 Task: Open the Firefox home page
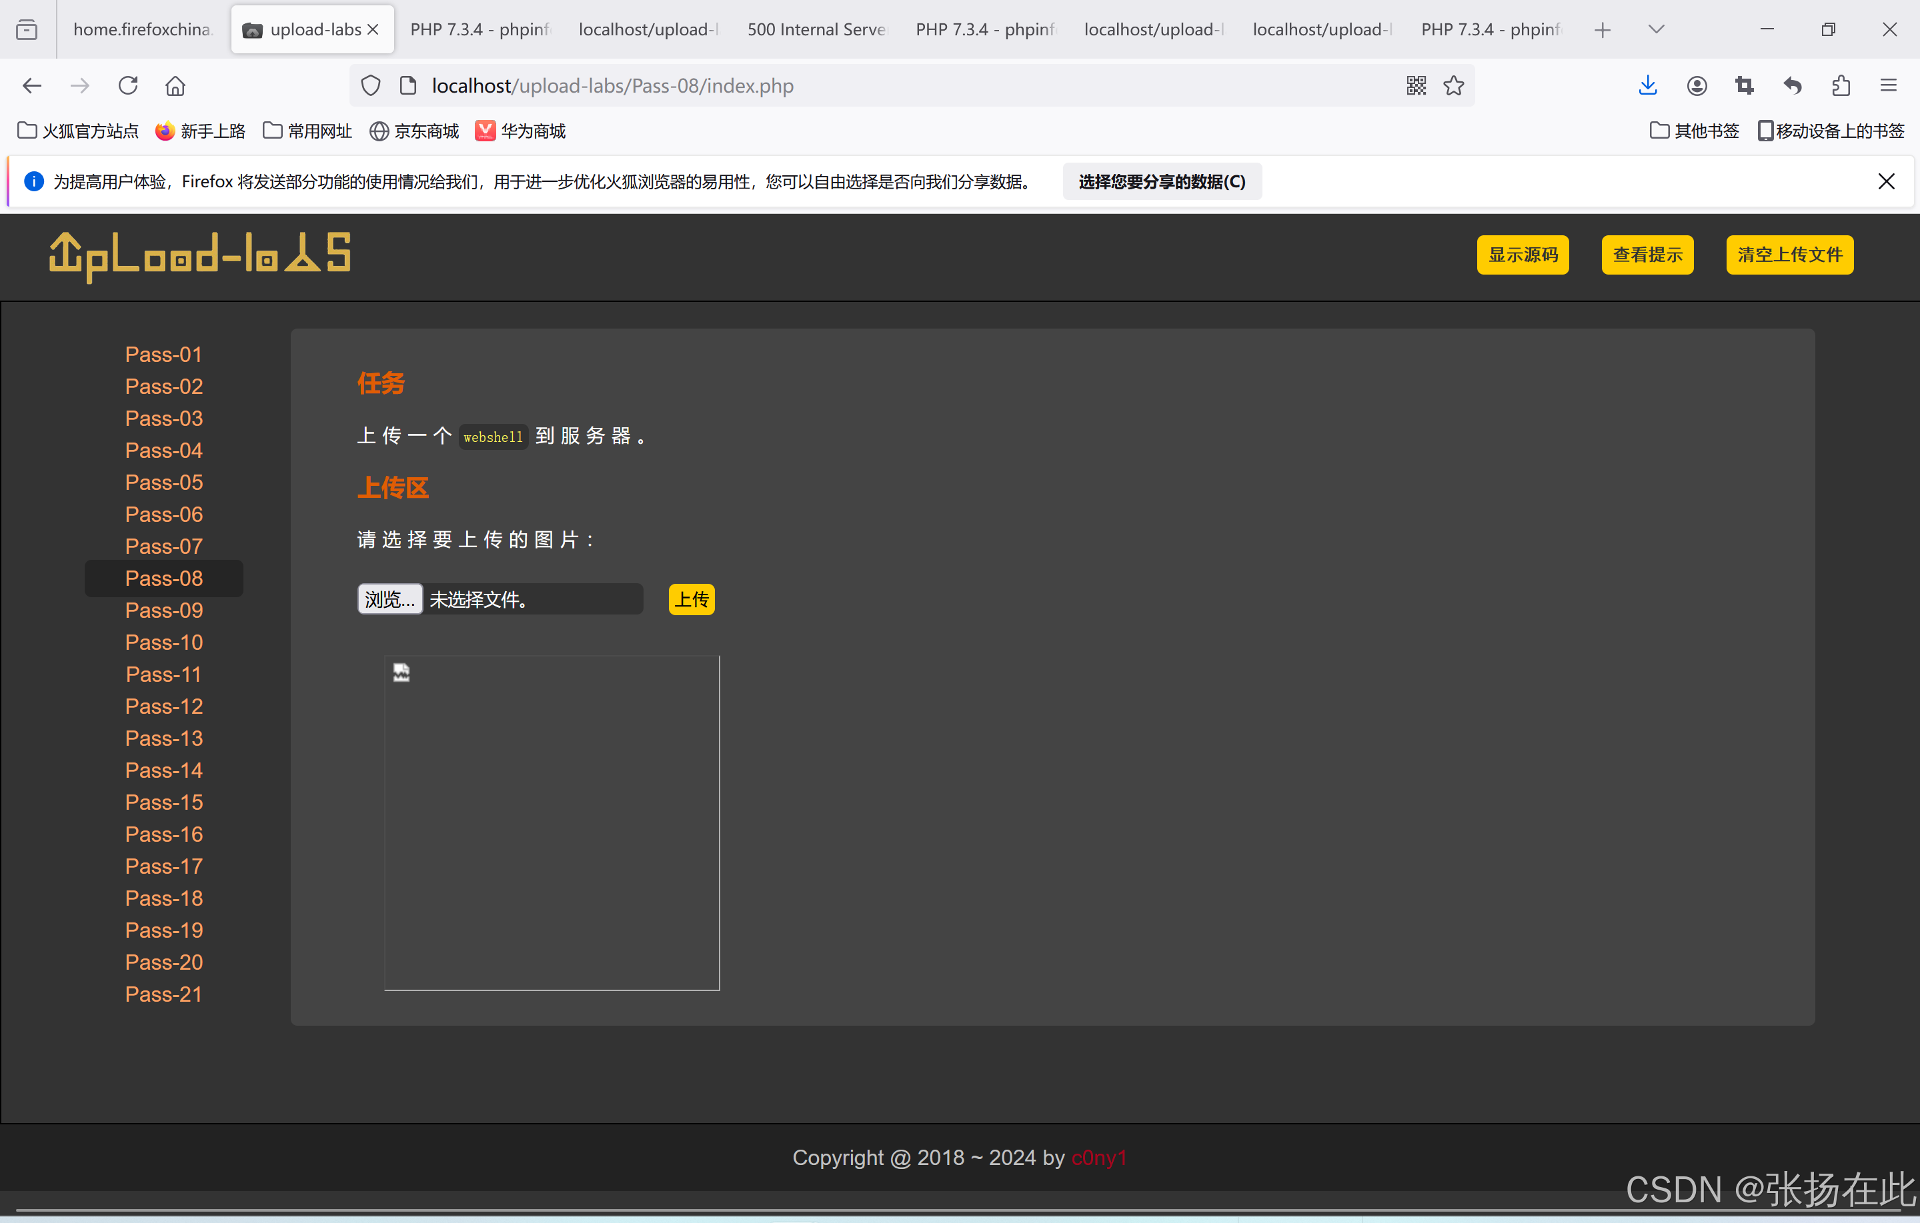click(x=175, y=85)
